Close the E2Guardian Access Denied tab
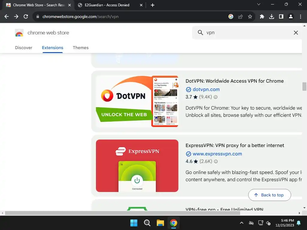This screenshot has width=307, height=230. 141,5
